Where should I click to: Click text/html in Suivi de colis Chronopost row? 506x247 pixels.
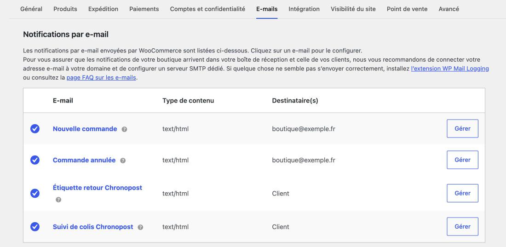(x=176, y=227)
